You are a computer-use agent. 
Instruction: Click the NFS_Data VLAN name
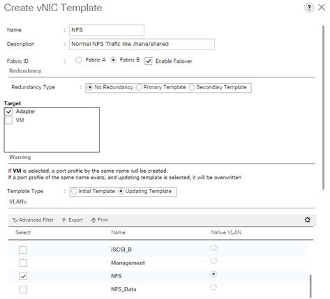point(123,289)
